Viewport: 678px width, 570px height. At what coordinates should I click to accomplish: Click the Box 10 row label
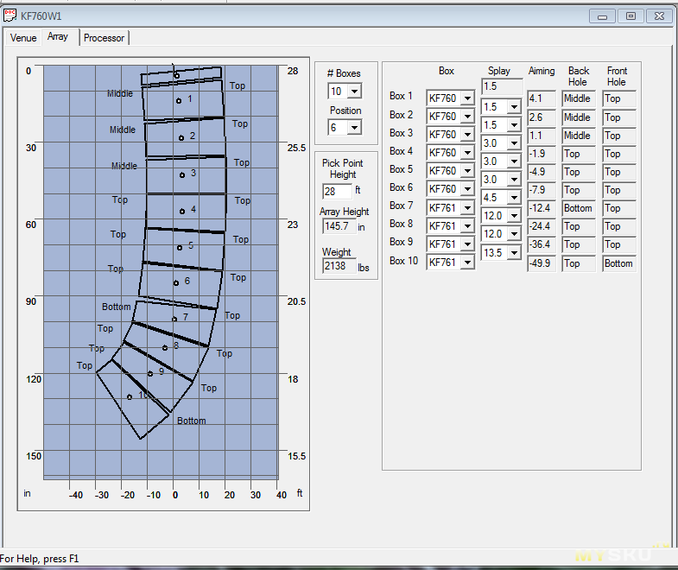pos(403,261)
